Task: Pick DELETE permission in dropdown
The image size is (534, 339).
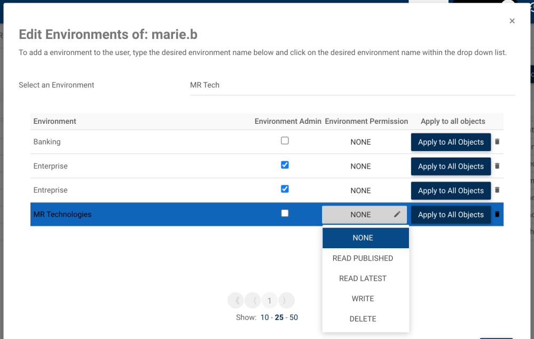Action: point(363,319)
